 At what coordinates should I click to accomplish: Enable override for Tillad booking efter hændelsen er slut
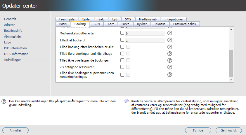(122, 47)
